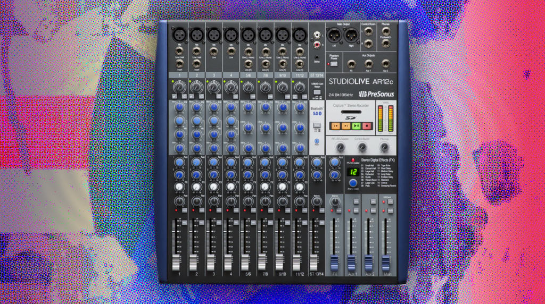Click the Left main output XLR connector
Viewport: 545px width, 304px height.
[x=334, y=35]
